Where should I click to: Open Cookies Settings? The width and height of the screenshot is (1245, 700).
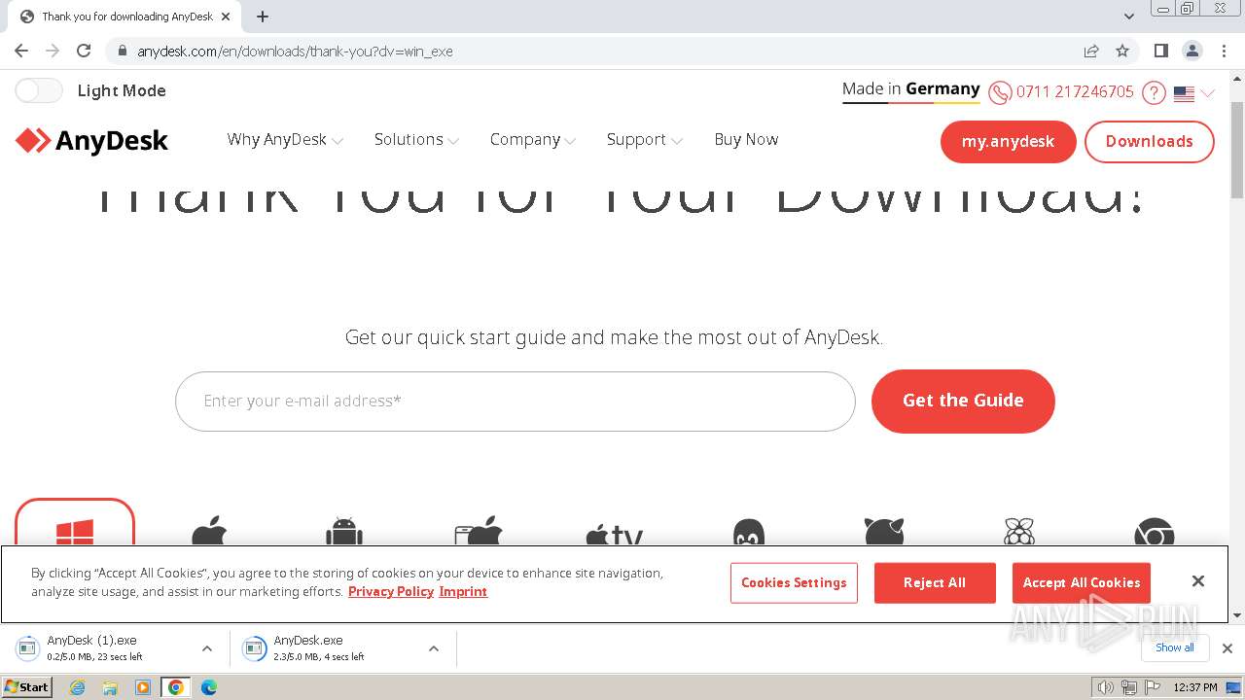click(794, 582)
